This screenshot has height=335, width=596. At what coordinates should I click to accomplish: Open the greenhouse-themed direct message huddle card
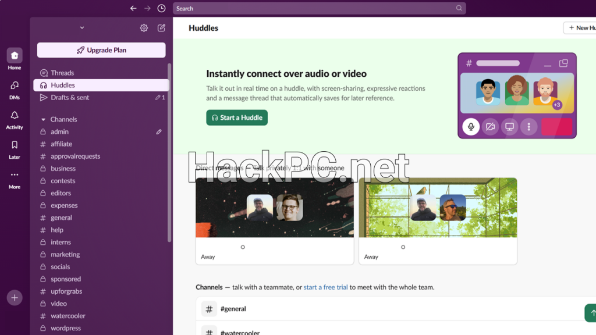[438, 221]
